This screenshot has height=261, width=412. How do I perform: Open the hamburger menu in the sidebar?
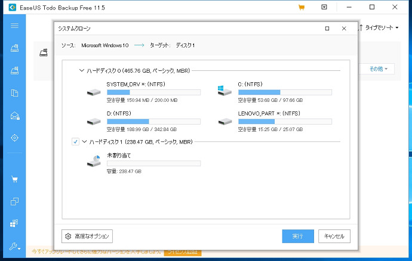[14, 26]
